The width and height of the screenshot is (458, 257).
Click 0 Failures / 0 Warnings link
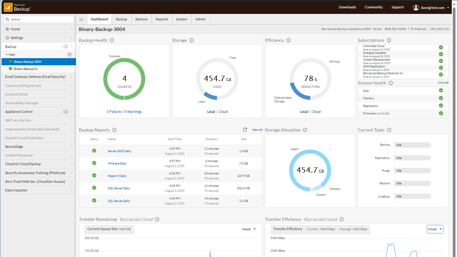(x=124, y=112)
